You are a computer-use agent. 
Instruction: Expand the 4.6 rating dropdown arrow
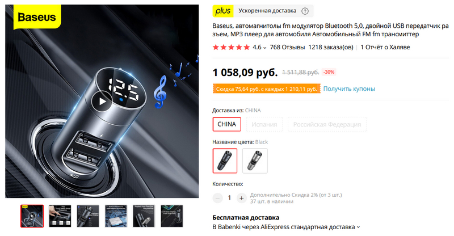click(x=264, y=48)
